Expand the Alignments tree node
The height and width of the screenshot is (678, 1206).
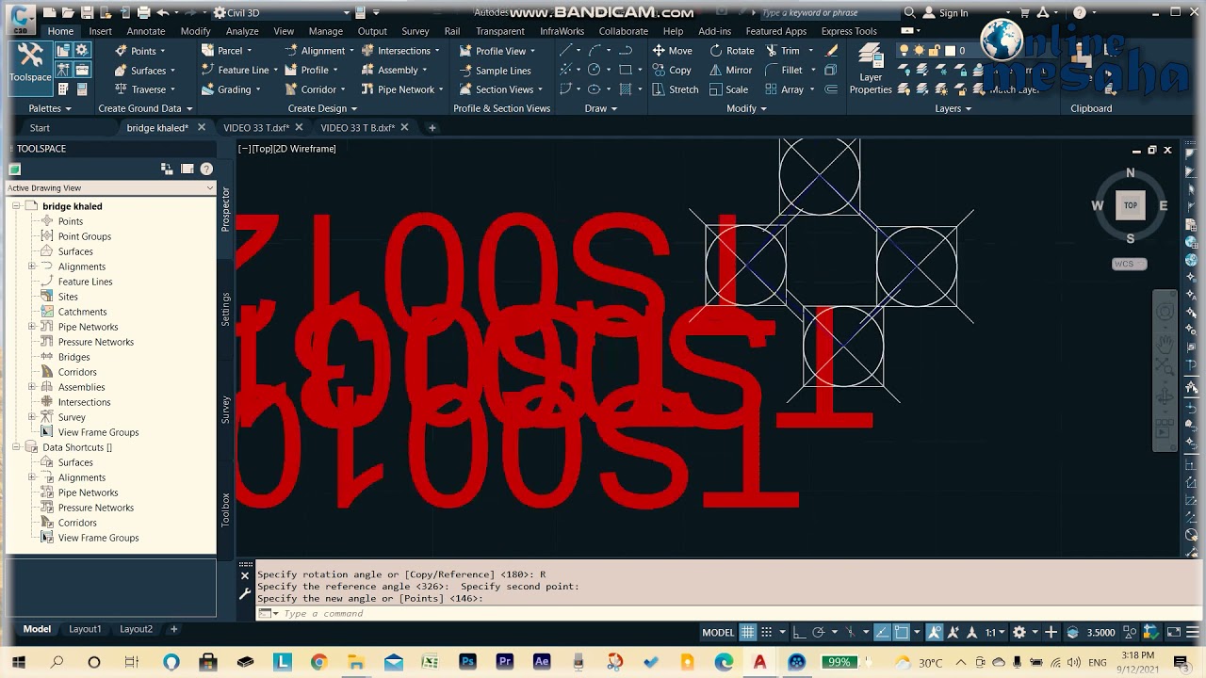pyautogui.click(x=32, y=266)
